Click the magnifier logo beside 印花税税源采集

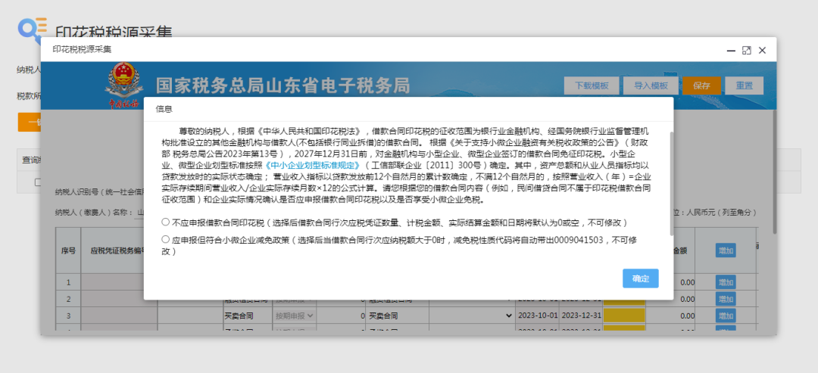[33, 30]
